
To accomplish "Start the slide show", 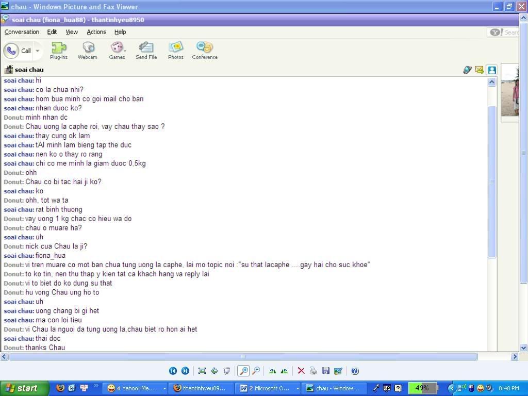I will coord(226,371).
